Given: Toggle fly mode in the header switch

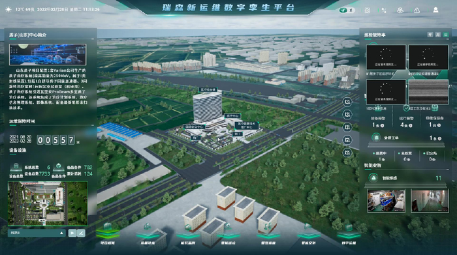Looking at the screenshot, I should [343, 10].
